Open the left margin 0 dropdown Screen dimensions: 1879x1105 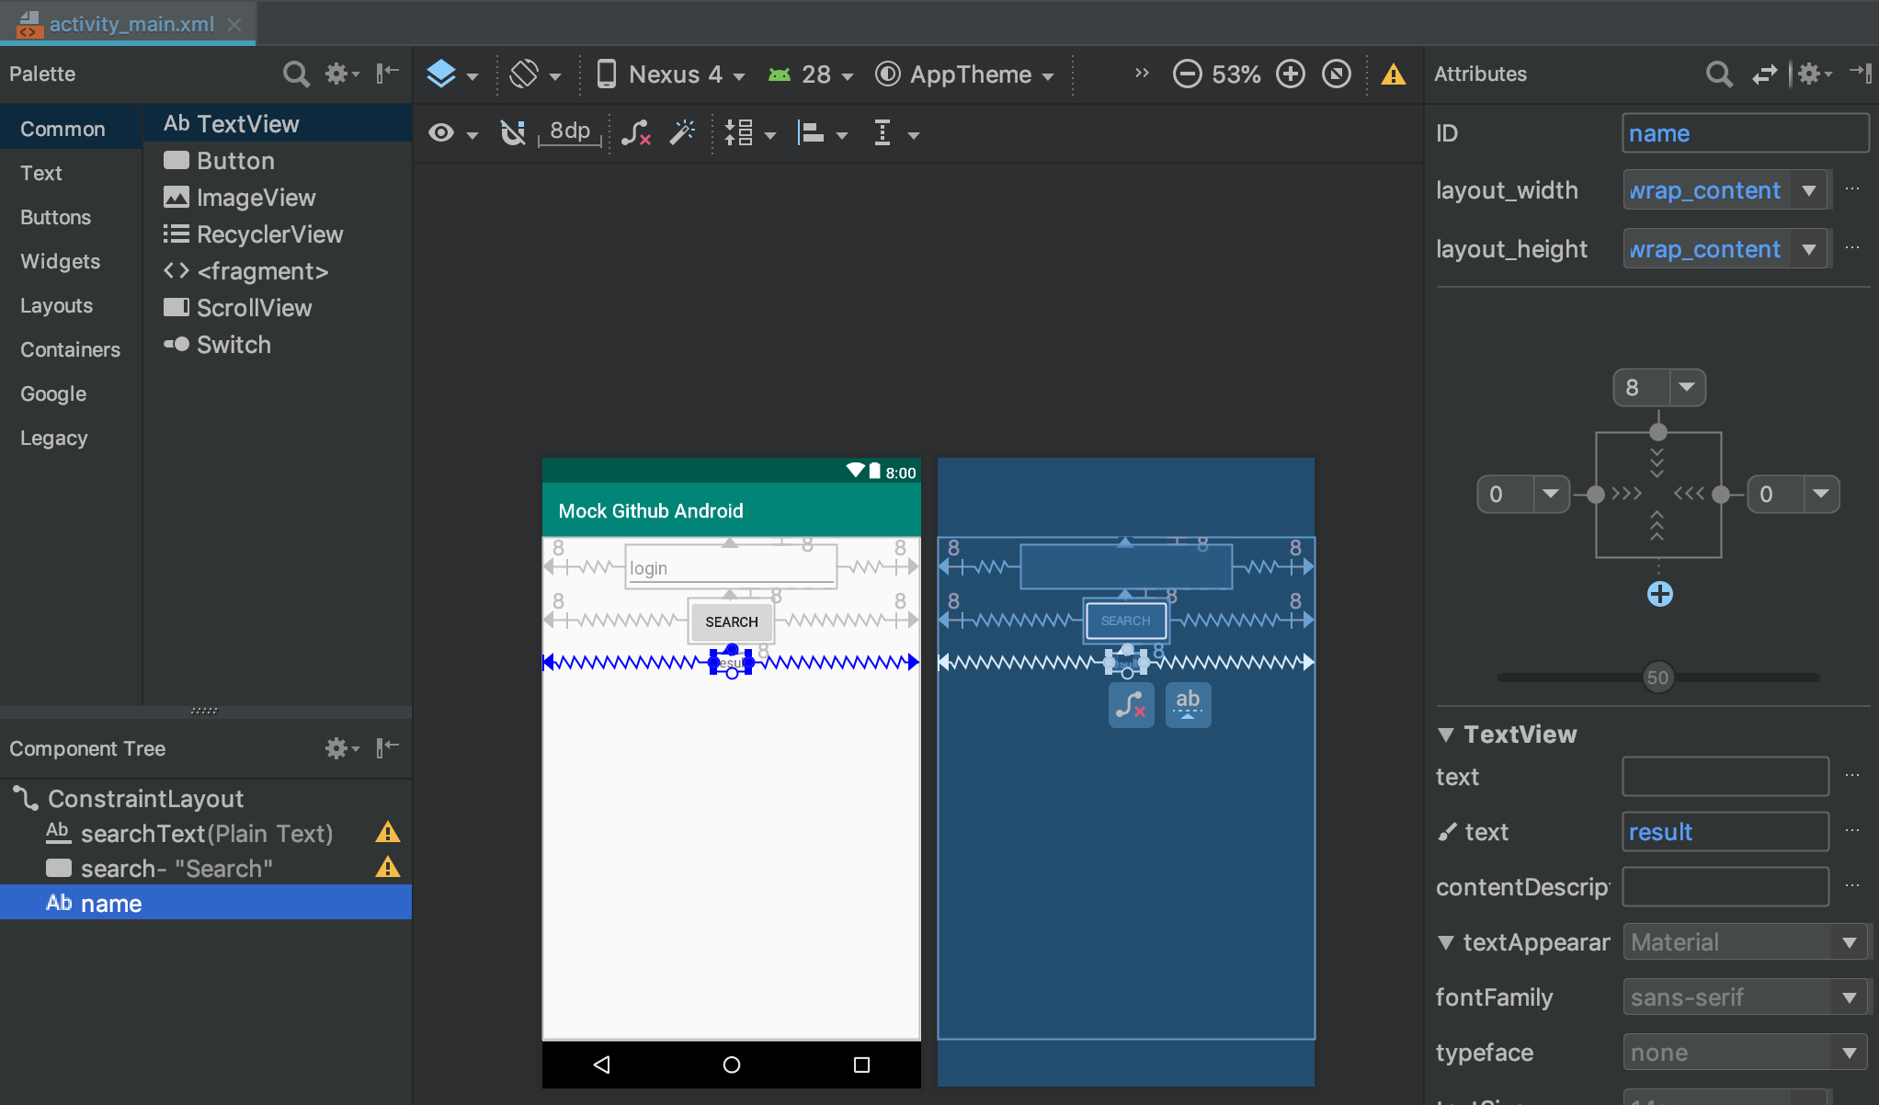(1551, 494)
